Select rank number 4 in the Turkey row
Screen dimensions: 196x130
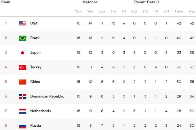point(6,67)
